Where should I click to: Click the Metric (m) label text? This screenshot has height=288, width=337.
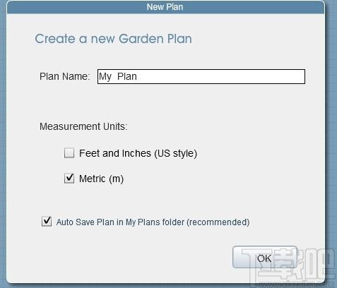click(101, 179)
